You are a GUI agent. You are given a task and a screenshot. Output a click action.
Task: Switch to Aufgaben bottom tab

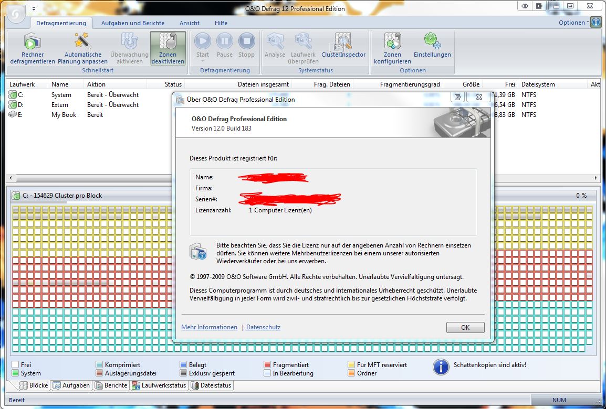coord(71,385)
